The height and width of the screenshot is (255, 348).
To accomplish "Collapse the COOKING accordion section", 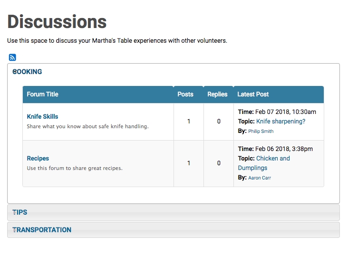I will (x=28, y=72).
